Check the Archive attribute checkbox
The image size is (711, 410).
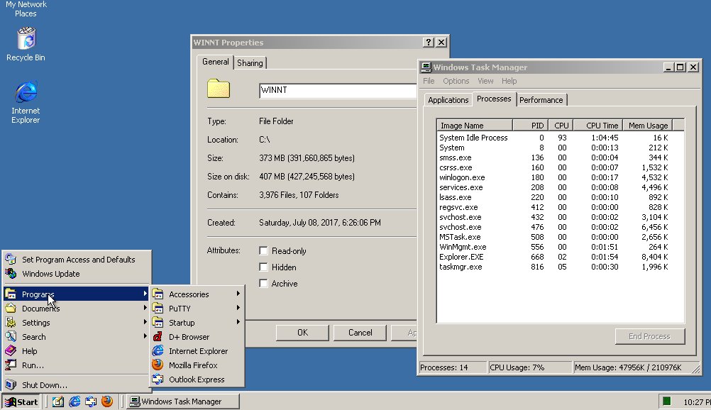coord(263,283)
